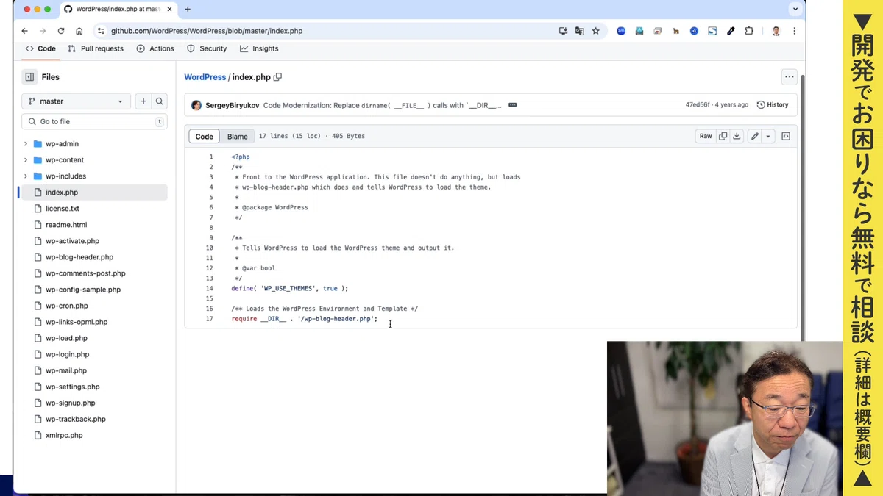
Task: Collapse the file tree side panel icon
Action: pos(29,77)
